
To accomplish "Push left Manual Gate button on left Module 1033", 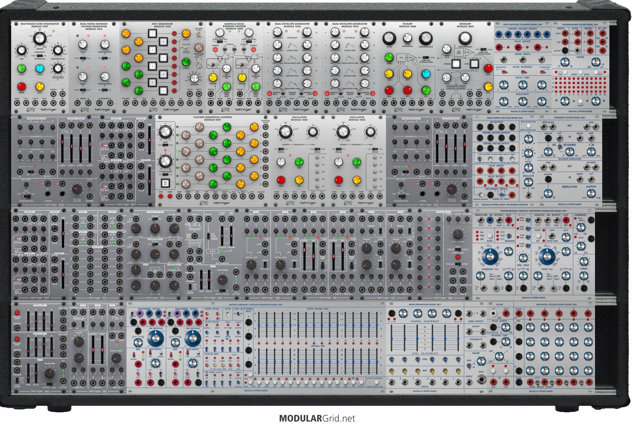I will pyautogui.click(x=270, y=93).
